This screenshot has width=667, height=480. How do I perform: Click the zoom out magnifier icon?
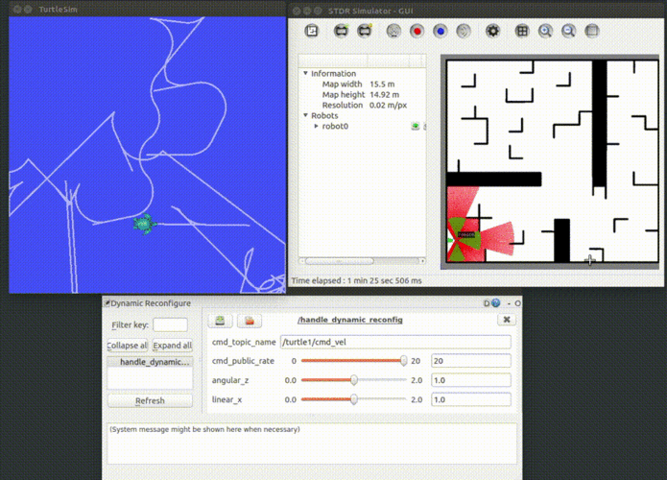(568, 31)
